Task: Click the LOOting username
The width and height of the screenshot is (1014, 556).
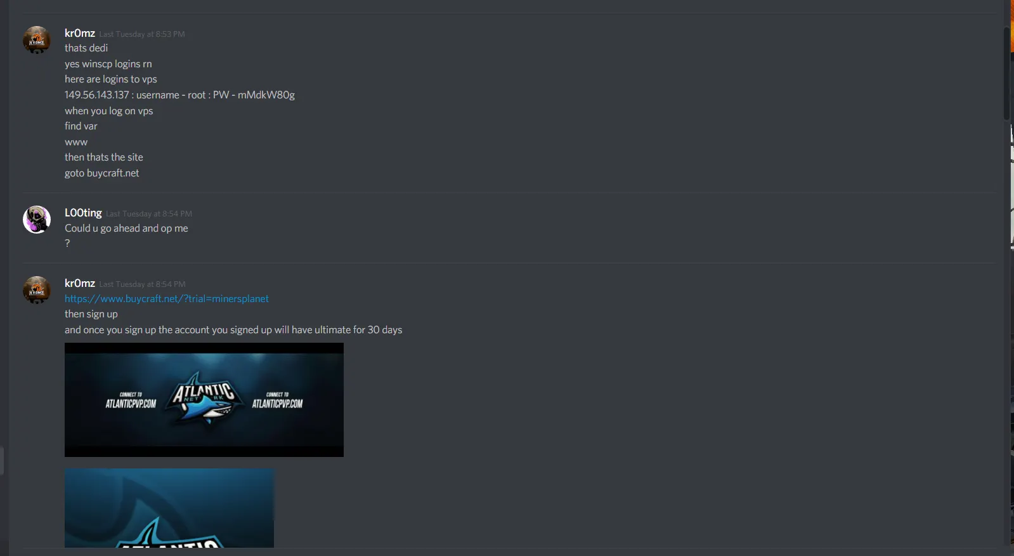Action: (x=83, y=213)
